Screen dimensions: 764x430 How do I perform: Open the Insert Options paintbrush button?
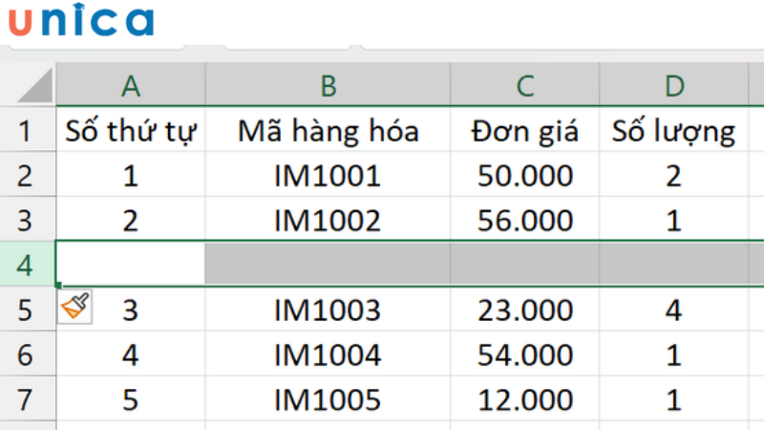pyautogui.click(x=74, y=306)
